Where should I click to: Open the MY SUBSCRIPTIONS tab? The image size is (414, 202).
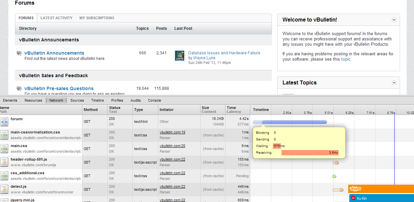click(x=97, y=18)
